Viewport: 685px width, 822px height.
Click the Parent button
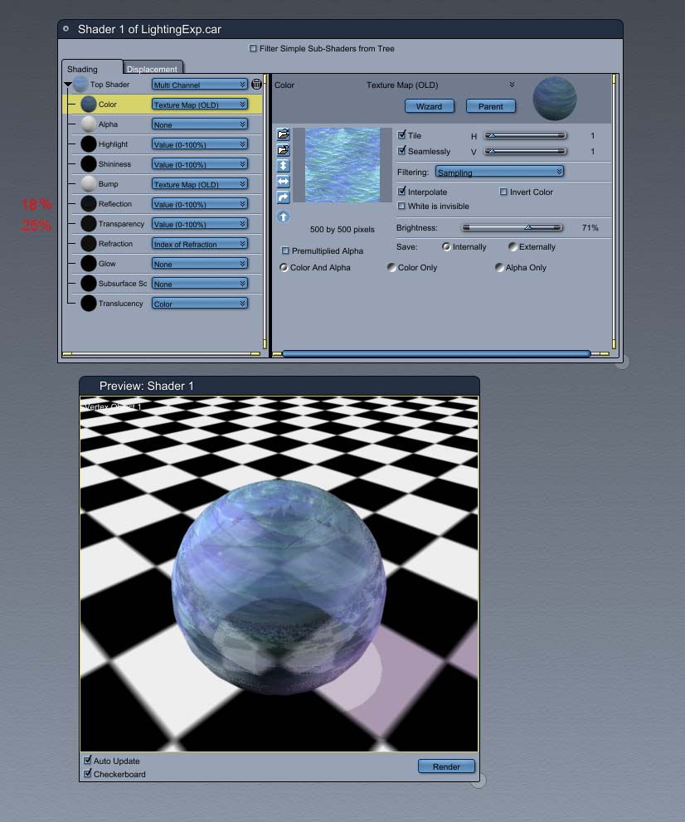pos(491,106)
